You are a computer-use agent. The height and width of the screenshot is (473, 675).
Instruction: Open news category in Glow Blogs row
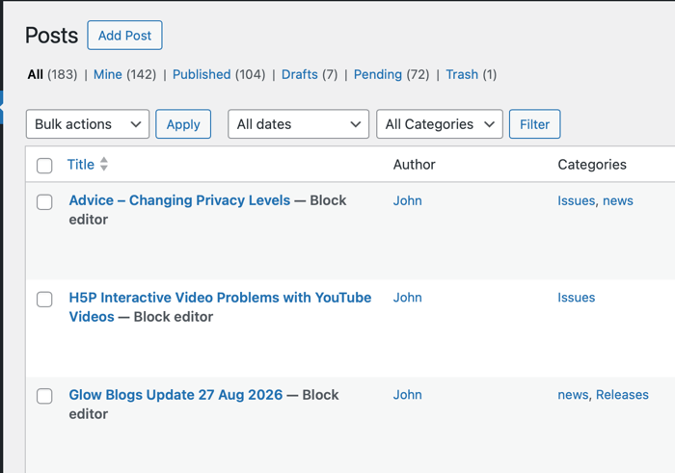click(573, 395)
